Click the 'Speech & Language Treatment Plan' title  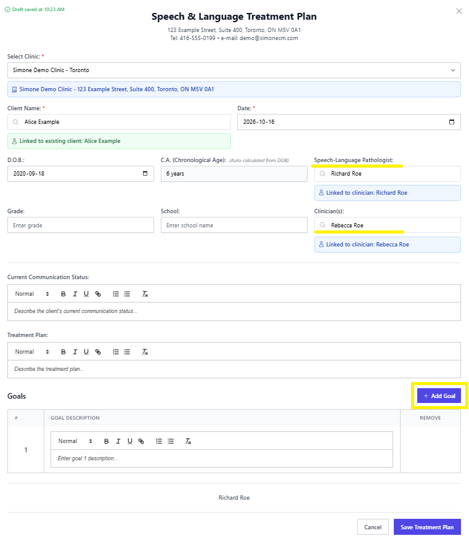tap(234, 17)
